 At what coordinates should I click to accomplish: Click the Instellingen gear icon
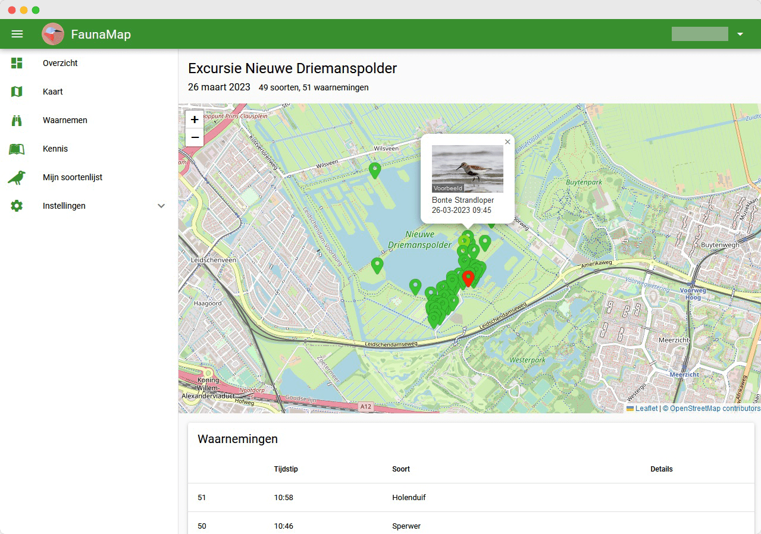click(x=16, y=206)
